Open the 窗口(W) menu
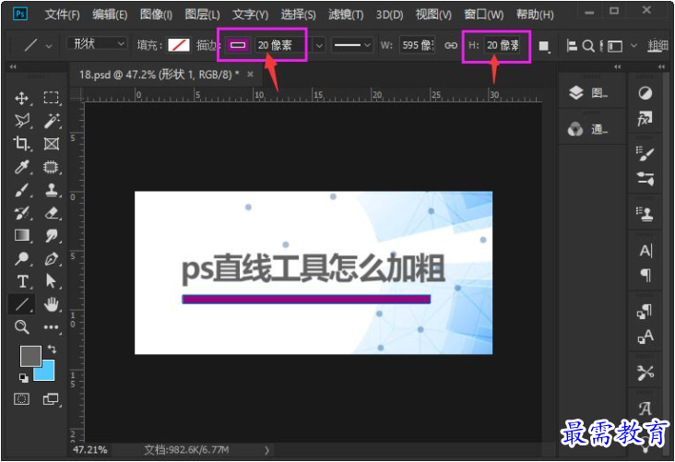This screenshot has width=675, height=462. [483, 15]
